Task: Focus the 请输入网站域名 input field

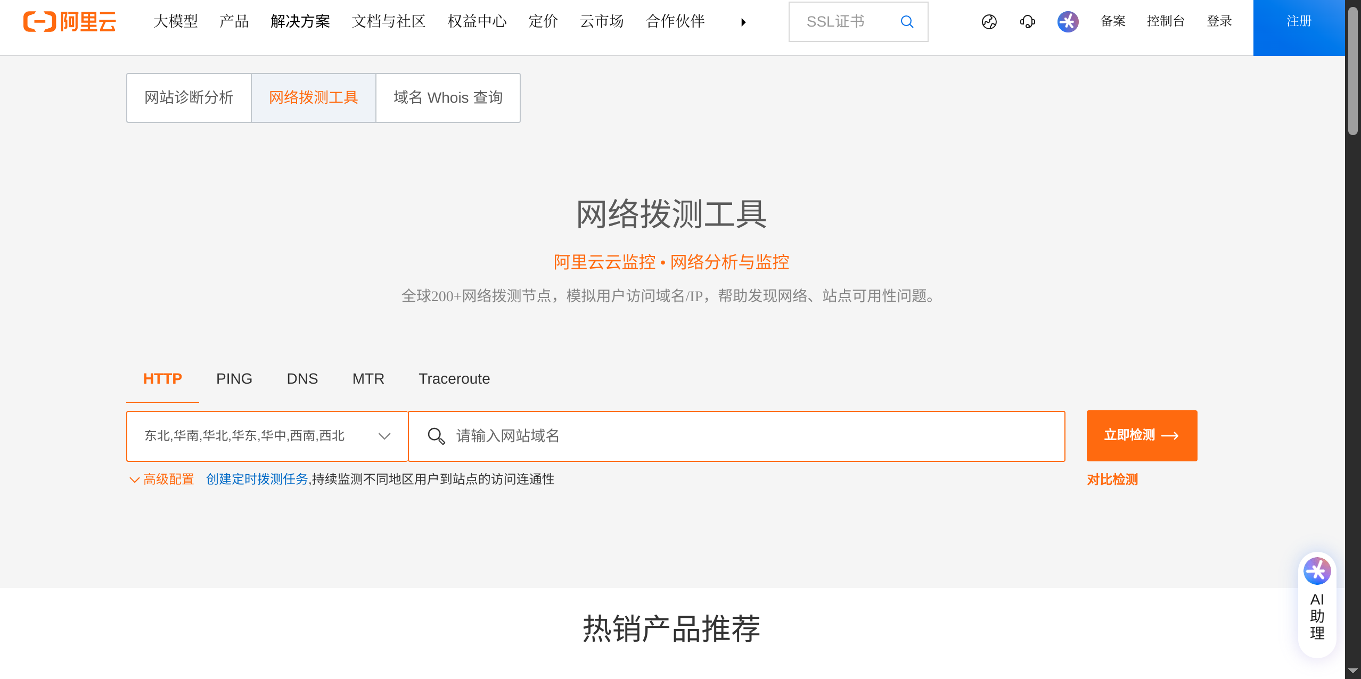Action: tap(745, 436)
